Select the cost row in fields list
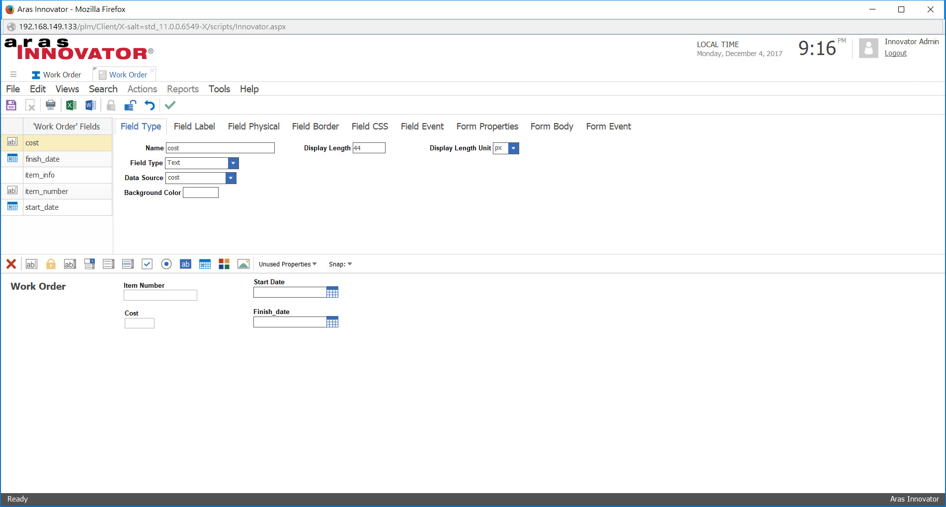 click(x=57, y=143)
